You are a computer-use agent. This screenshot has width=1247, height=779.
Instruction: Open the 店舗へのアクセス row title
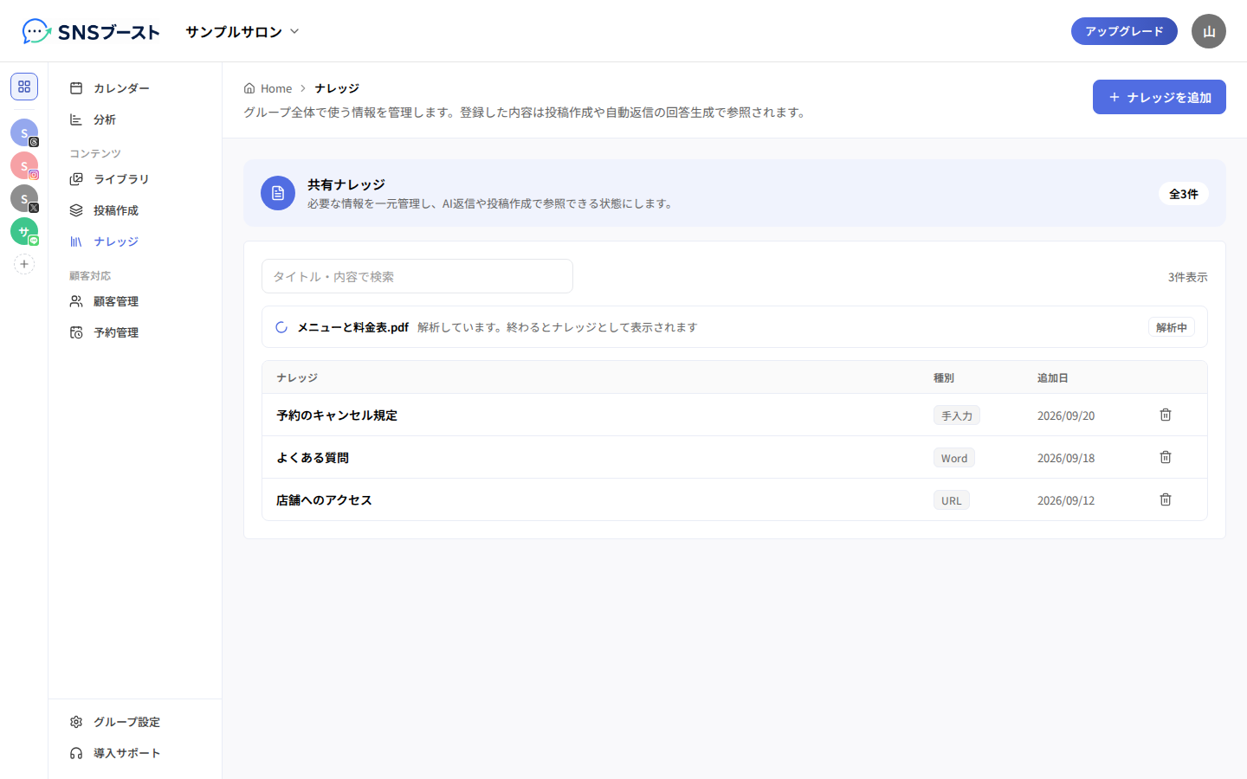pos(324,500)
